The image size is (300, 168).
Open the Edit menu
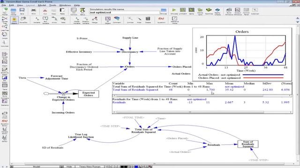tap(11, 5)
